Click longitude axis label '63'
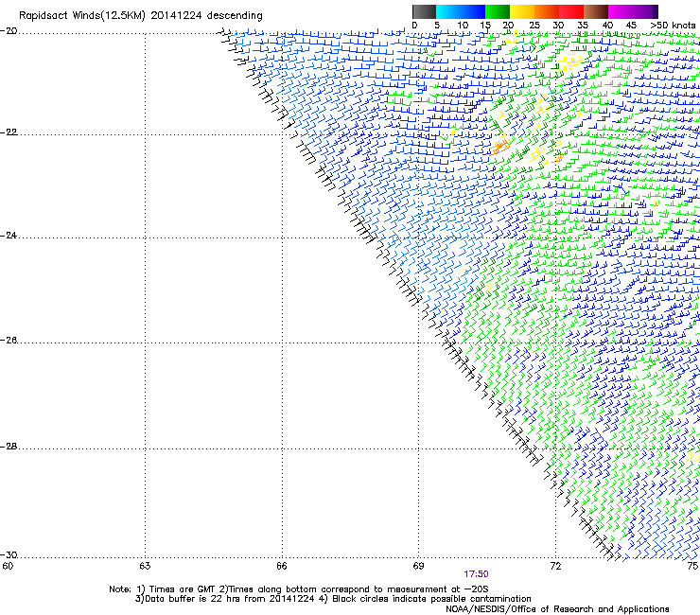700x615 pixels. click(145, 566)
